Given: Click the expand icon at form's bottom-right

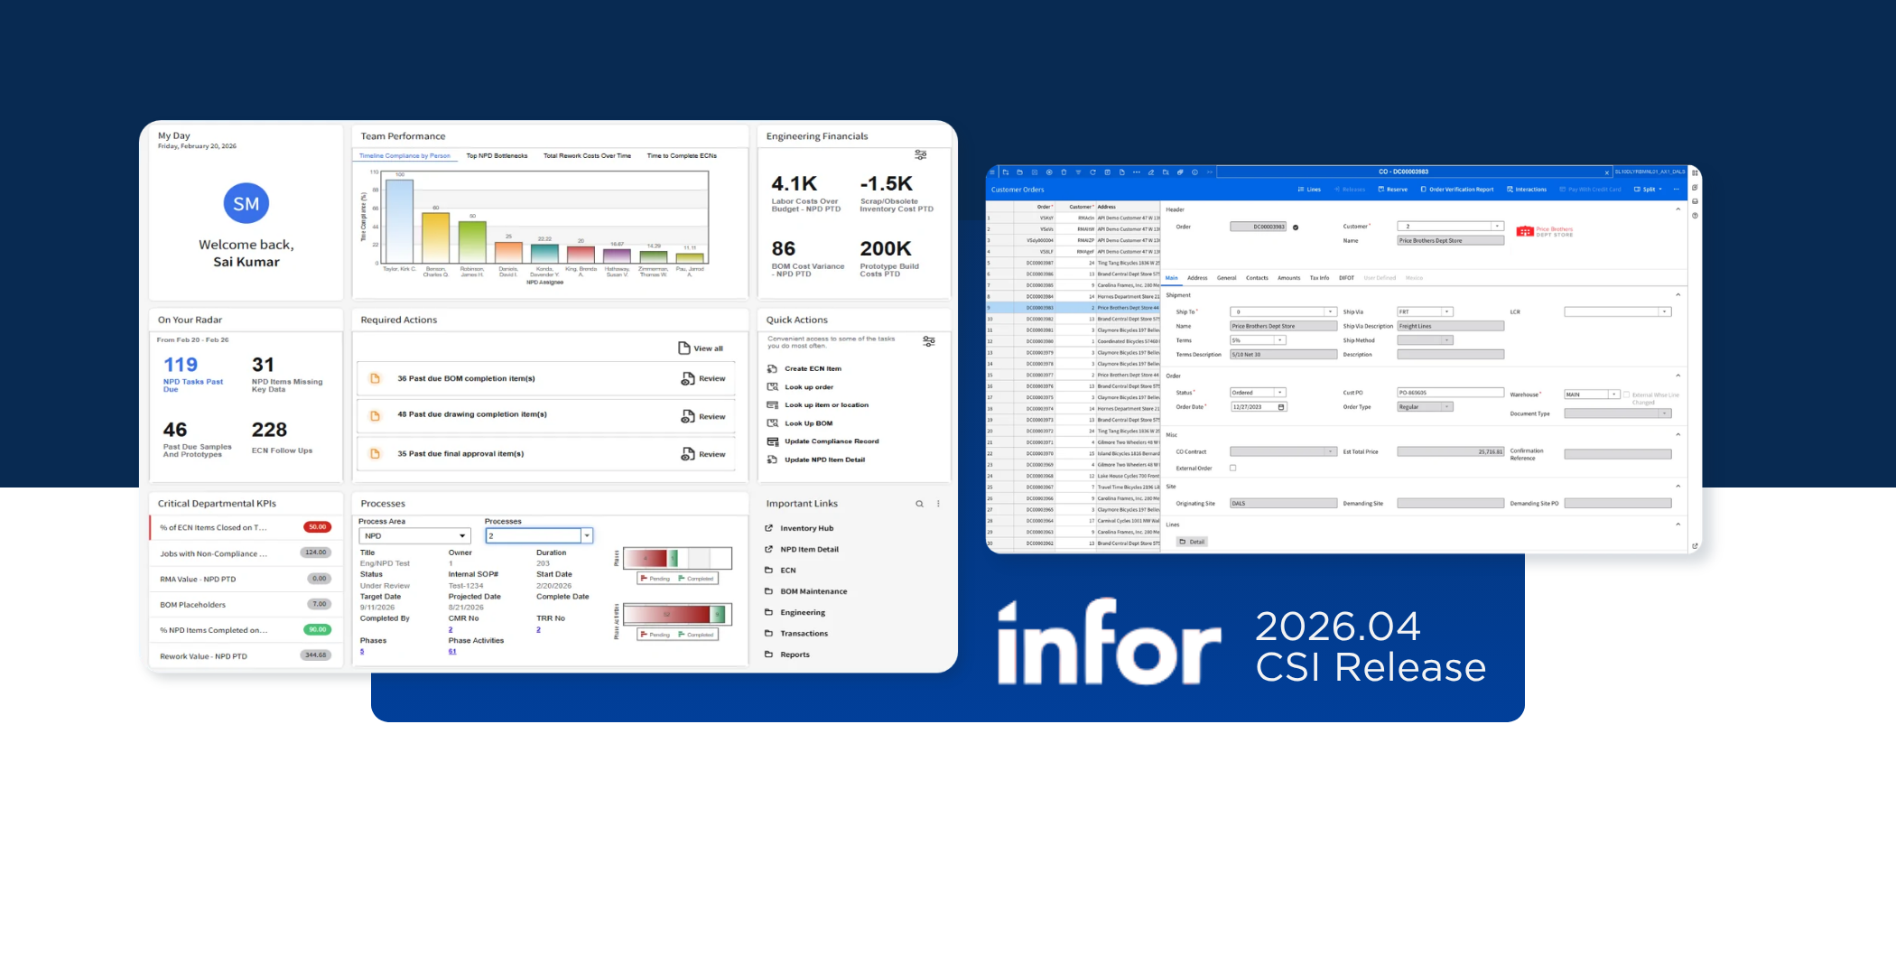Looking at the screenshot, I should coord(1695,545).
